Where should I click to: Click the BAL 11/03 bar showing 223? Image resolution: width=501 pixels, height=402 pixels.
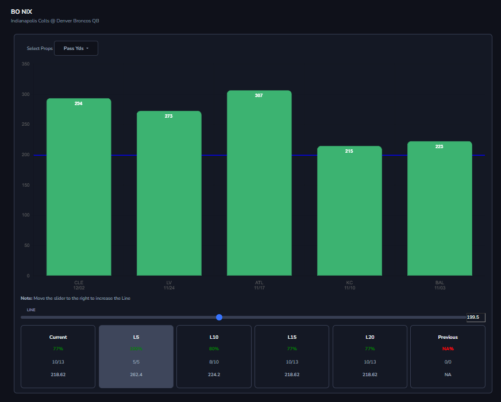coord(440,208)
